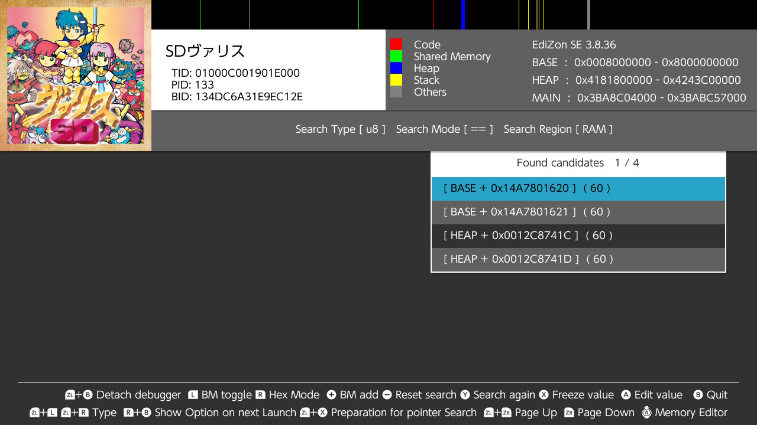Select the Hex Mode label

[294, 395]
